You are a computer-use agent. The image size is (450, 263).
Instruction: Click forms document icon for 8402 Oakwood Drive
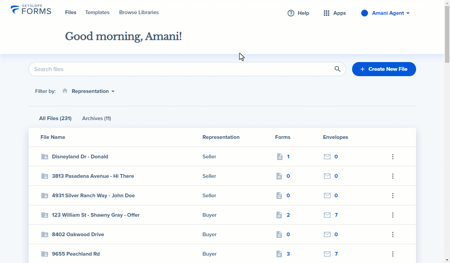(279, 234)
